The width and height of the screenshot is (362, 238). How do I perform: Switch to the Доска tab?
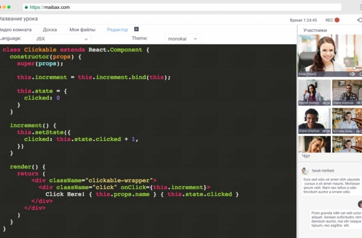pyautogui.click(x=49, y=30)
